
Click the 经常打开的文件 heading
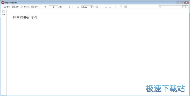[x=25, y=18]
